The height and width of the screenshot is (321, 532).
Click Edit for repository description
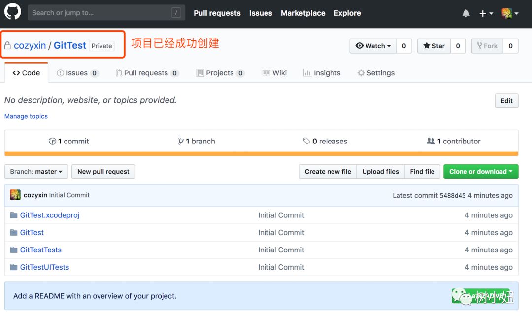506,101
